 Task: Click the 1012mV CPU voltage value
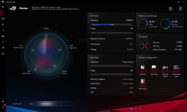[130, 49]
